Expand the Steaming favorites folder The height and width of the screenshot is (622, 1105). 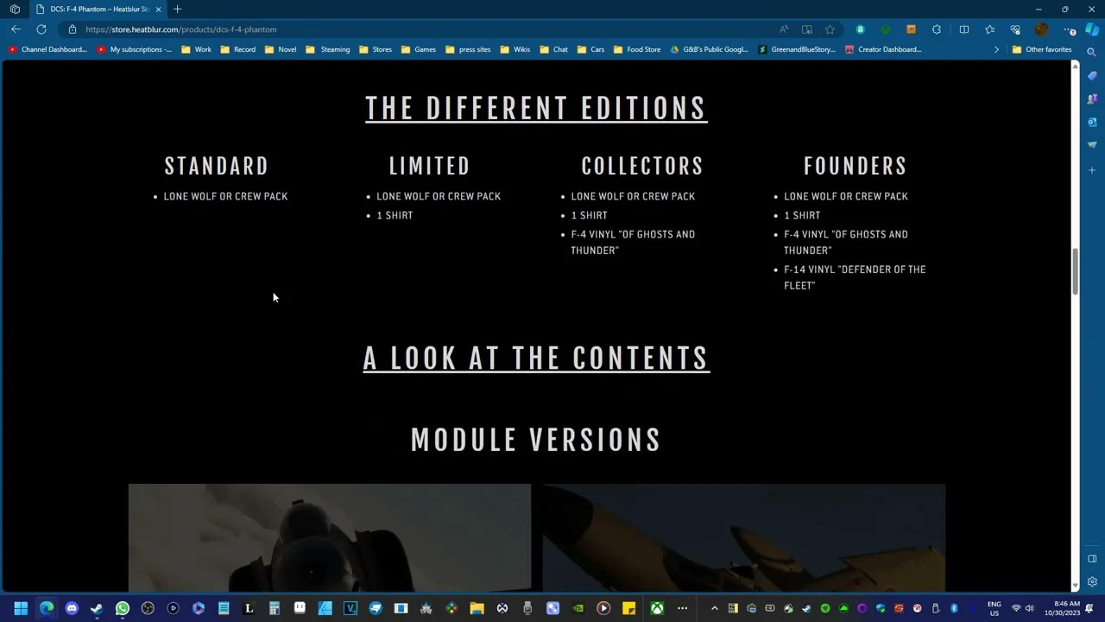(x=328, y=49)
